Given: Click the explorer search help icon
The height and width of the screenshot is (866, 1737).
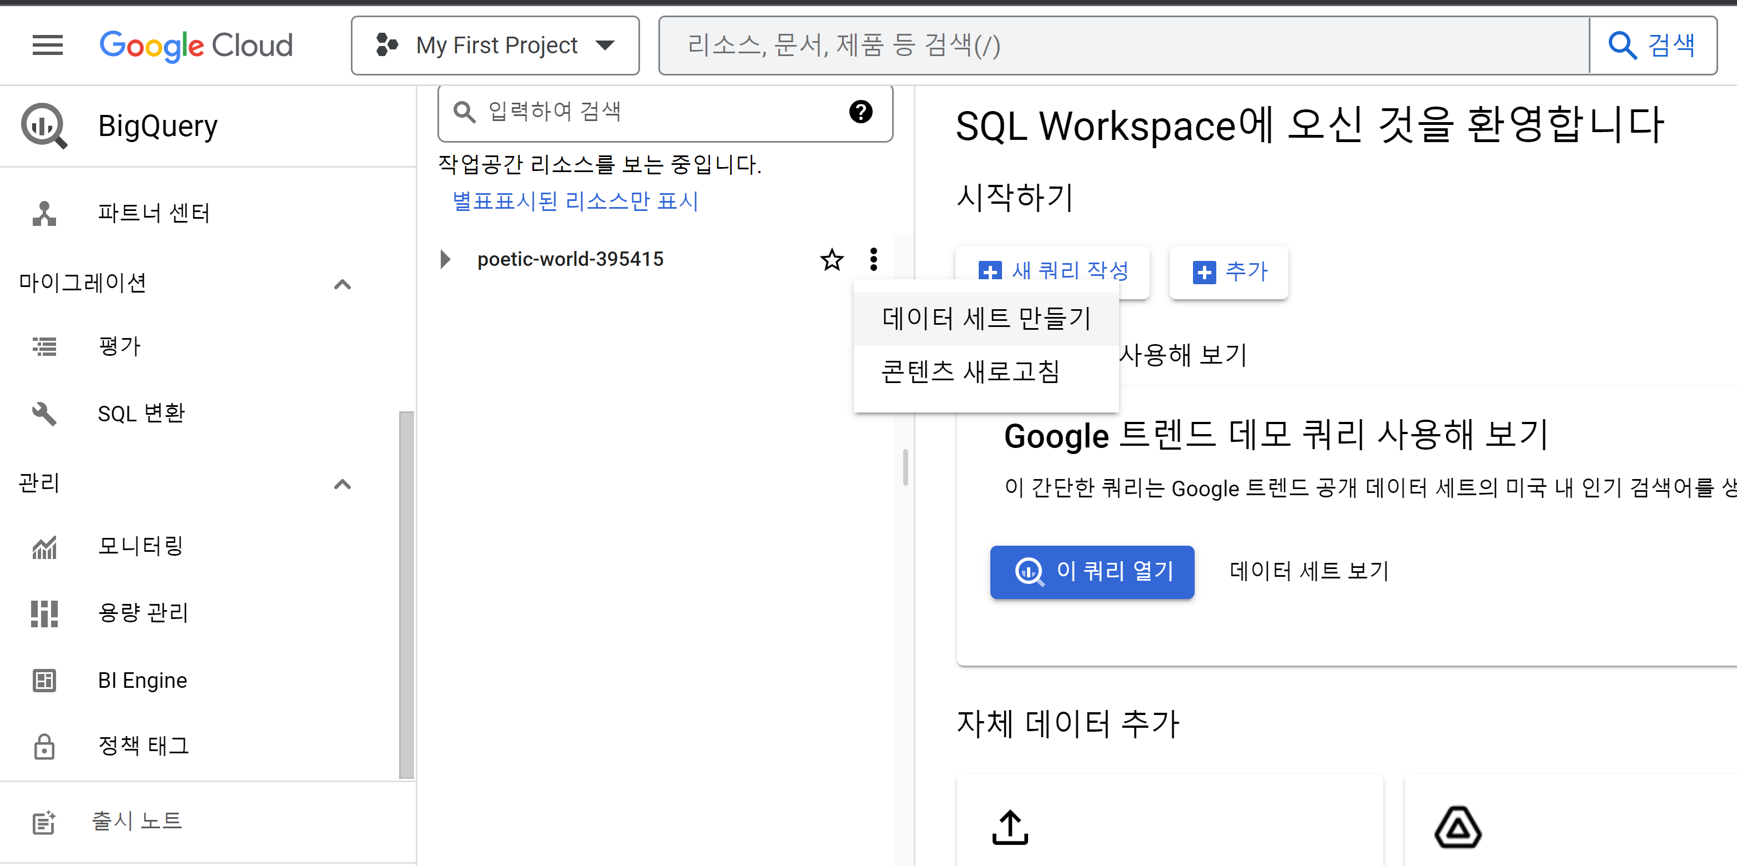Looking at the screenshot, I should click(x=860, y=111).
